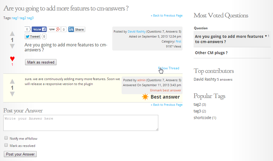Viewport: 273px width, 161px height.
Task: Check the Mark as resolved checkbox
Action: coord(6,145)
